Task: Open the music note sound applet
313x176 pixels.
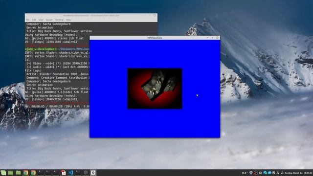Action: tap(282, 173)
